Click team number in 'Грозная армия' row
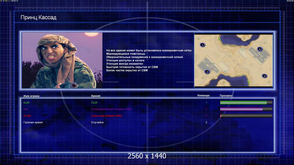Viewport: 294px width, 165px height. pyautogui.click(x=206, y=122)
